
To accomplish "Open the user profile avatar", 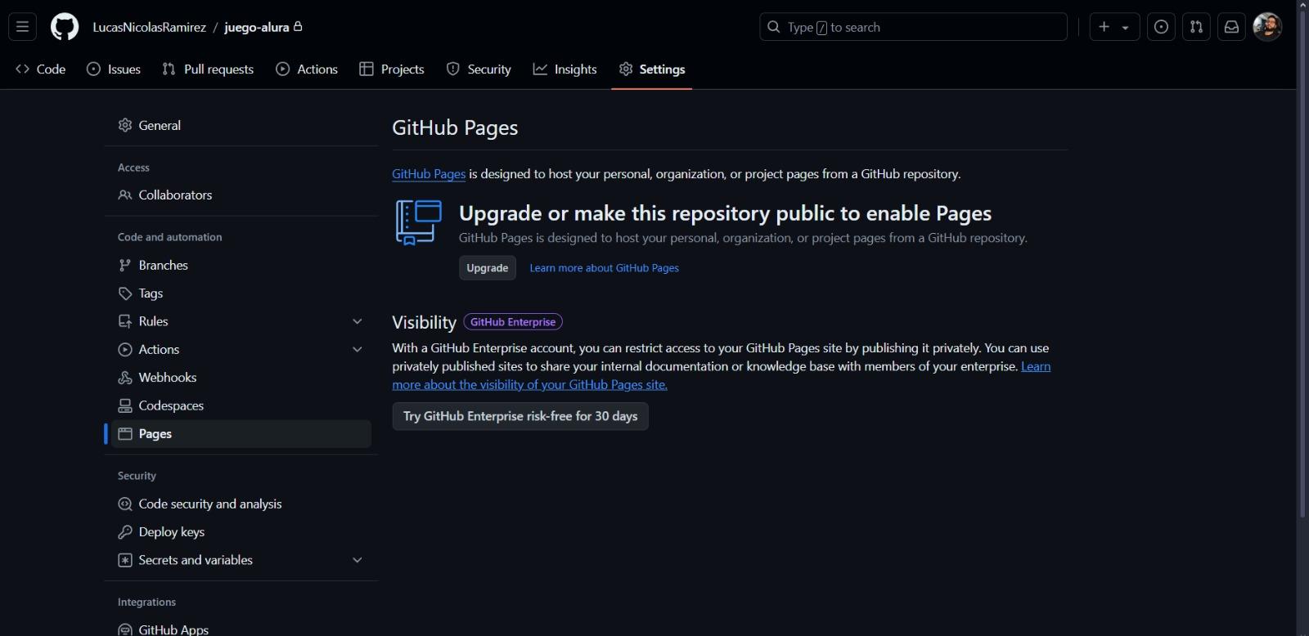I will (1267, 27).
